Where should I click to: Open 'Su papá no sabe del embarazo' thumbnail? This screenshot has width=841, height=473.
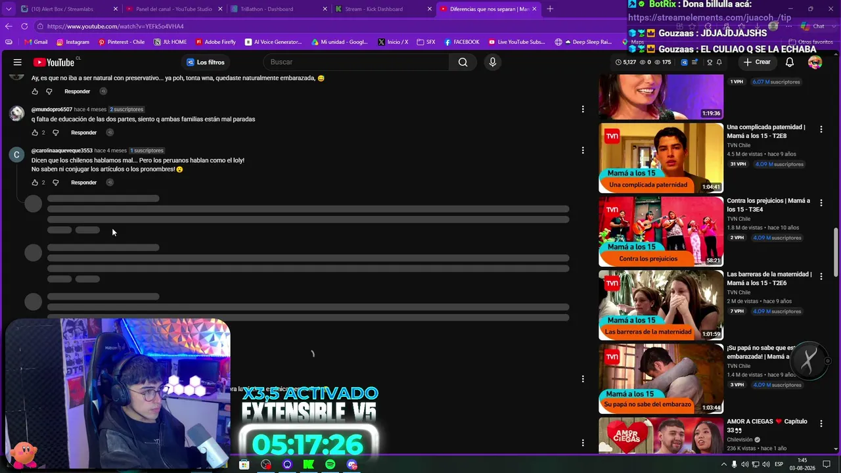pos(661,378)
